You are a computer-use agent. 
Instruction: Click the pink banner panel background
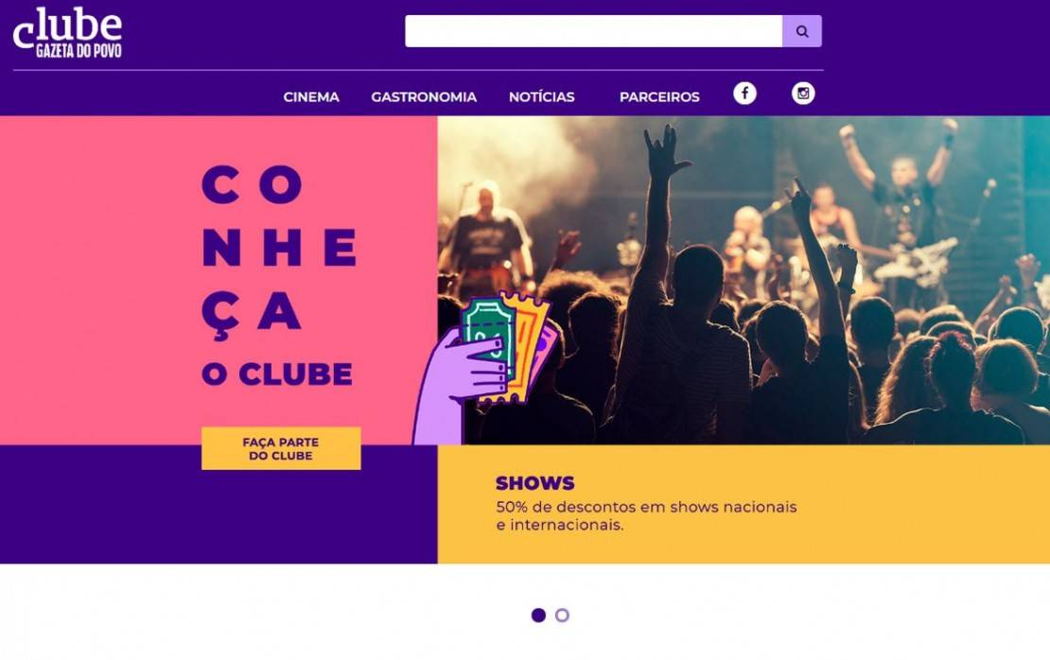pos(100,281)
